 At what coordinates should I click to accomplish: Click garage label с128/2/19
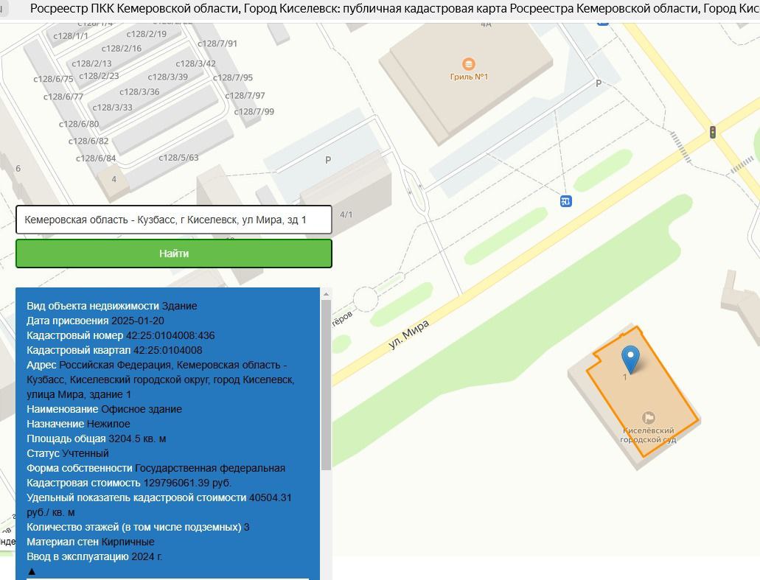point(147,34)
